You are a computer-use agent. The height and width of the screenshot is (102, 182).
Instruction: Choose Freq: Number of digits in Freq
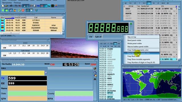[141, 62]
